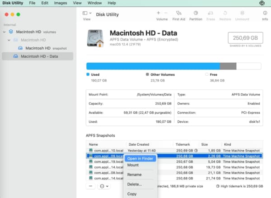Select snapshot com.appl...10.local row
The width and height of the screenshot is (271, 198).
(x=174, y=151)
